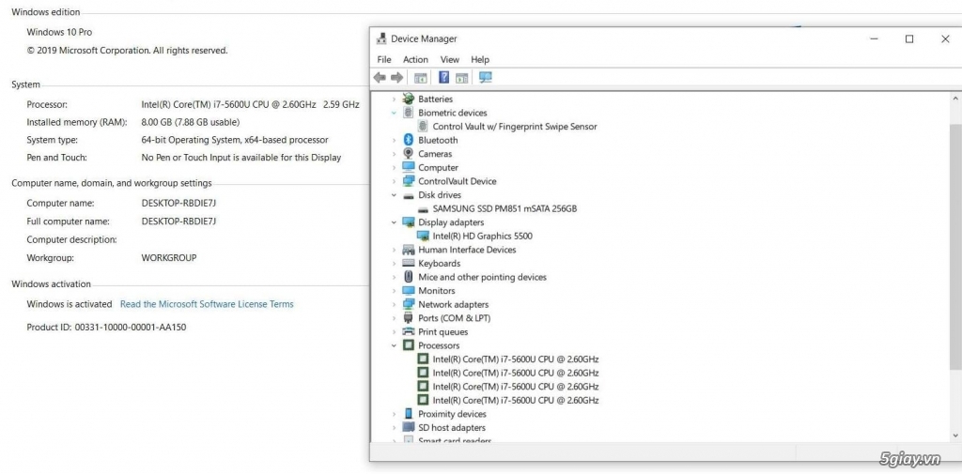Click the SD host adapters icon
This screenshot has height=474, width=962.
408,427
